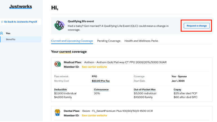Go back to Justworks Payroll
The width and height of the screenshot is (217, 122).
(x=20, y=22)
